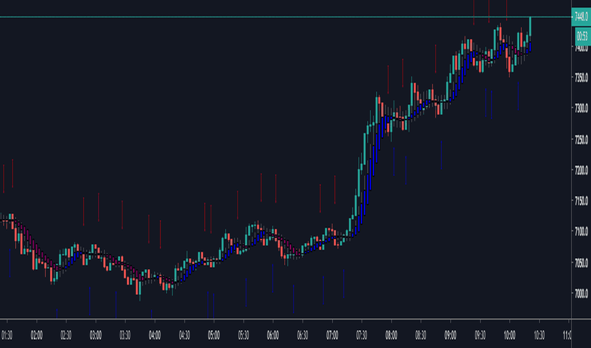Screen dimensions: 591x348
Task: Click the 7200.0 price axis label
Action: (x=581, y=170)
